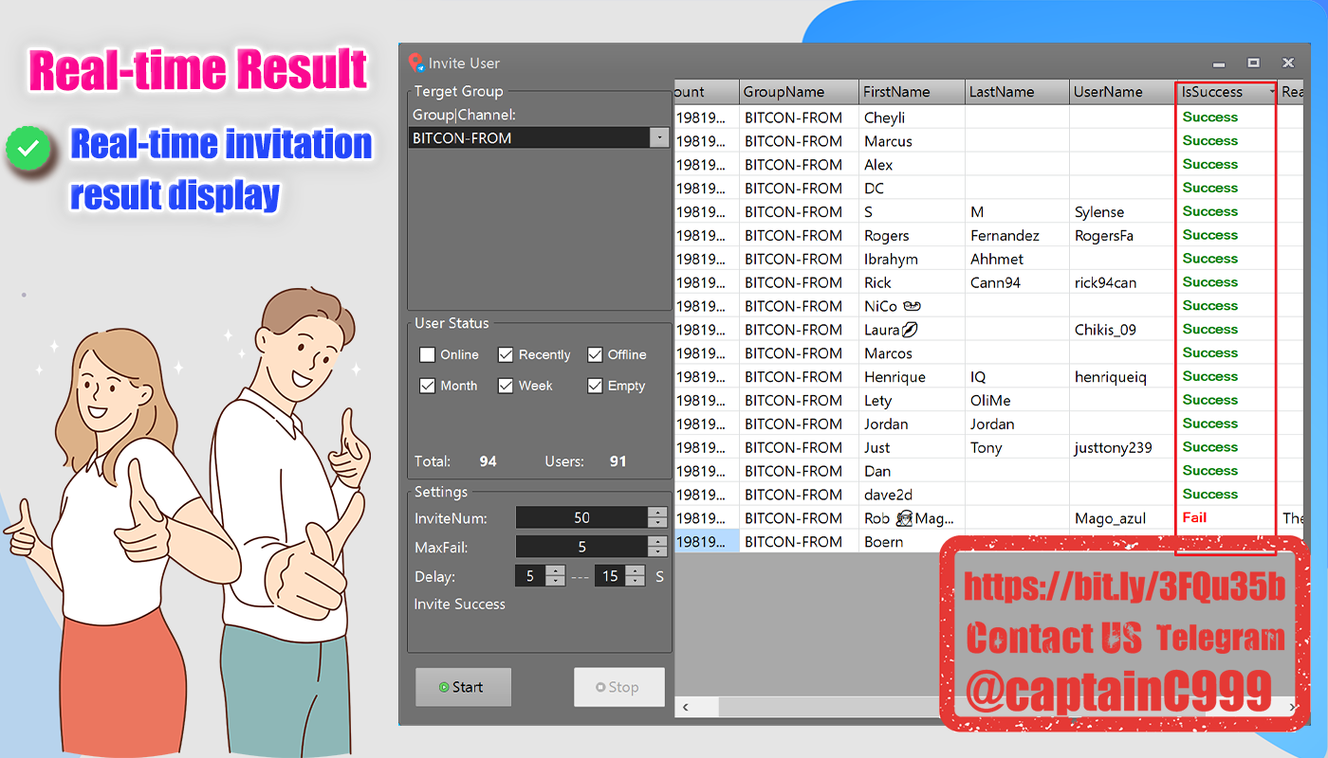Uncheck the Recently status checkbox

click(506, 354)
